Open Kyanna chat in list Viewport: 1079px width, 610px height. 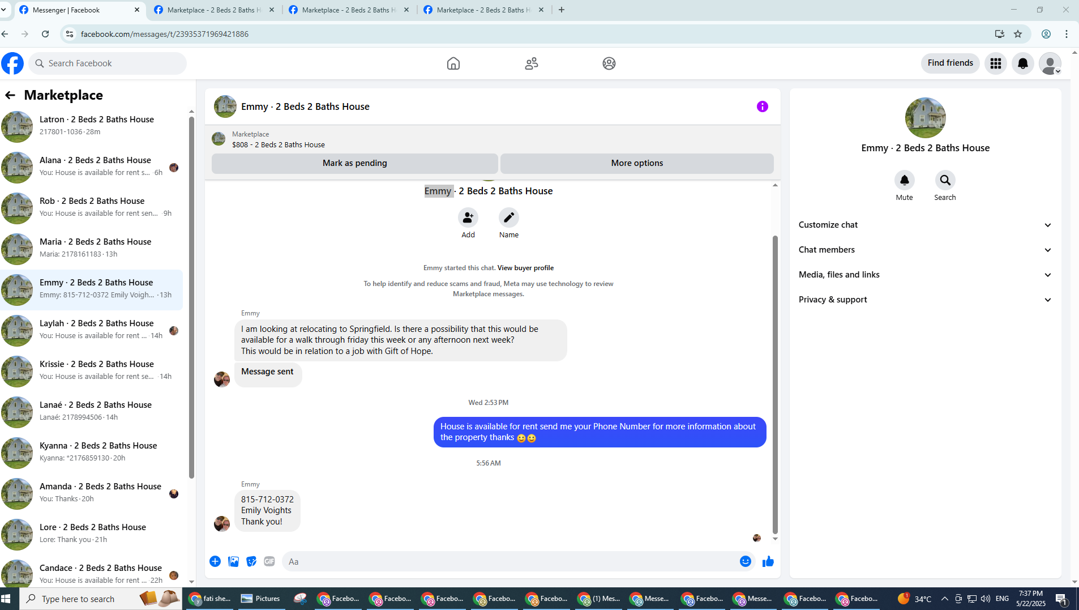click(92, 452)
